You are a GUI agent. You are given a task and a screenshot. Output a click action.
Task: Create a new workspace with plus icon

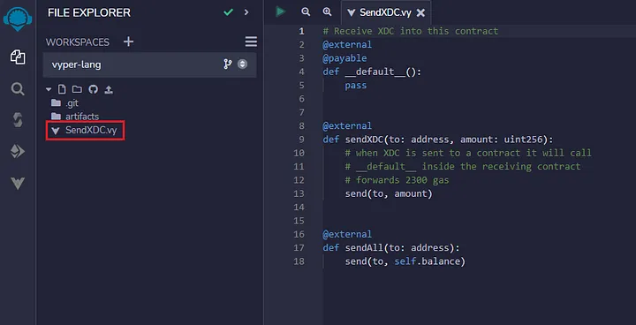(128, 42)
